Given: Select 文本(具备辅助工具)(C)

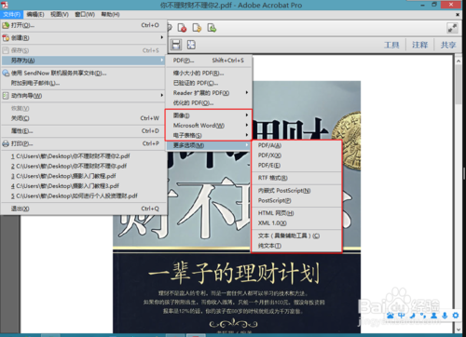Looking at the screenshot, I should 296,236.
